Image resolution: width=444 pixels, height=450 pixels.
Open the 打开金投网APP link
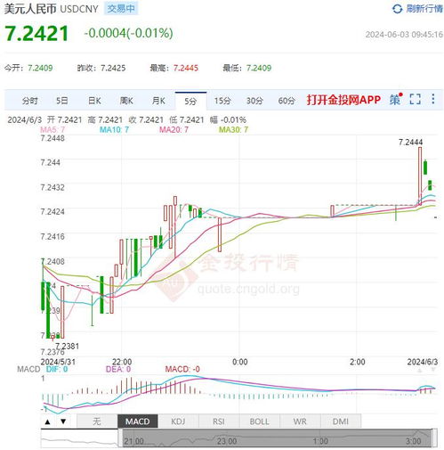coord(343,100)
